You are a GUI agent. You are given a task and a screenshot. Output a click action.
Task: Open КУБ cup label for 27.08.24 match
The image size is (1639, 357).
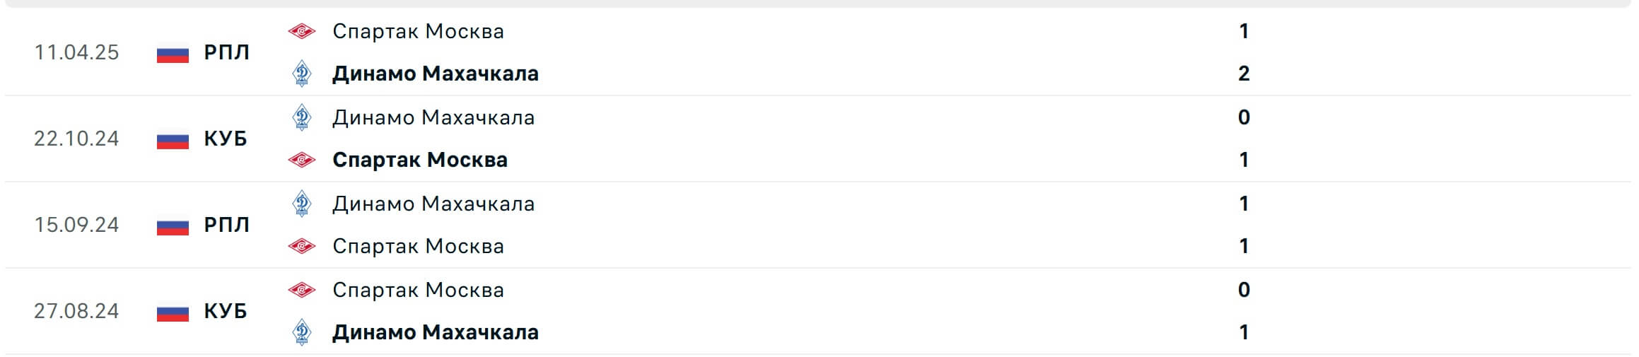(226, 311)
